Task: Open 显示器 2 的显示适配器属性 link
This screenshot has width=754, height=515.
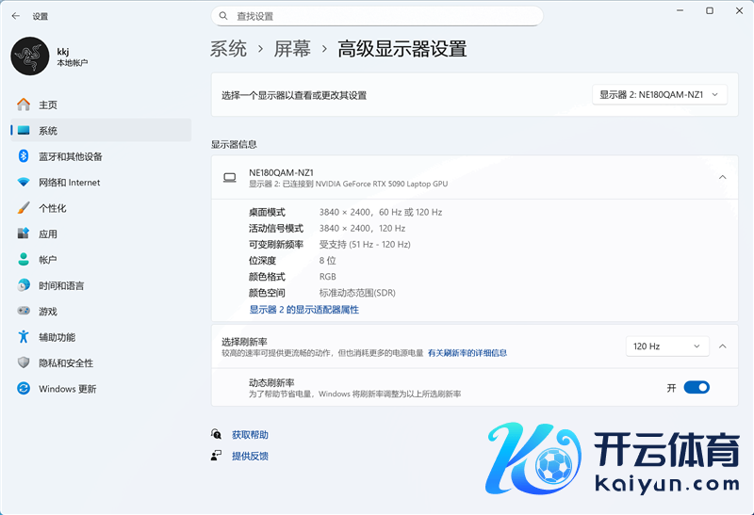Action: [303, 310]
